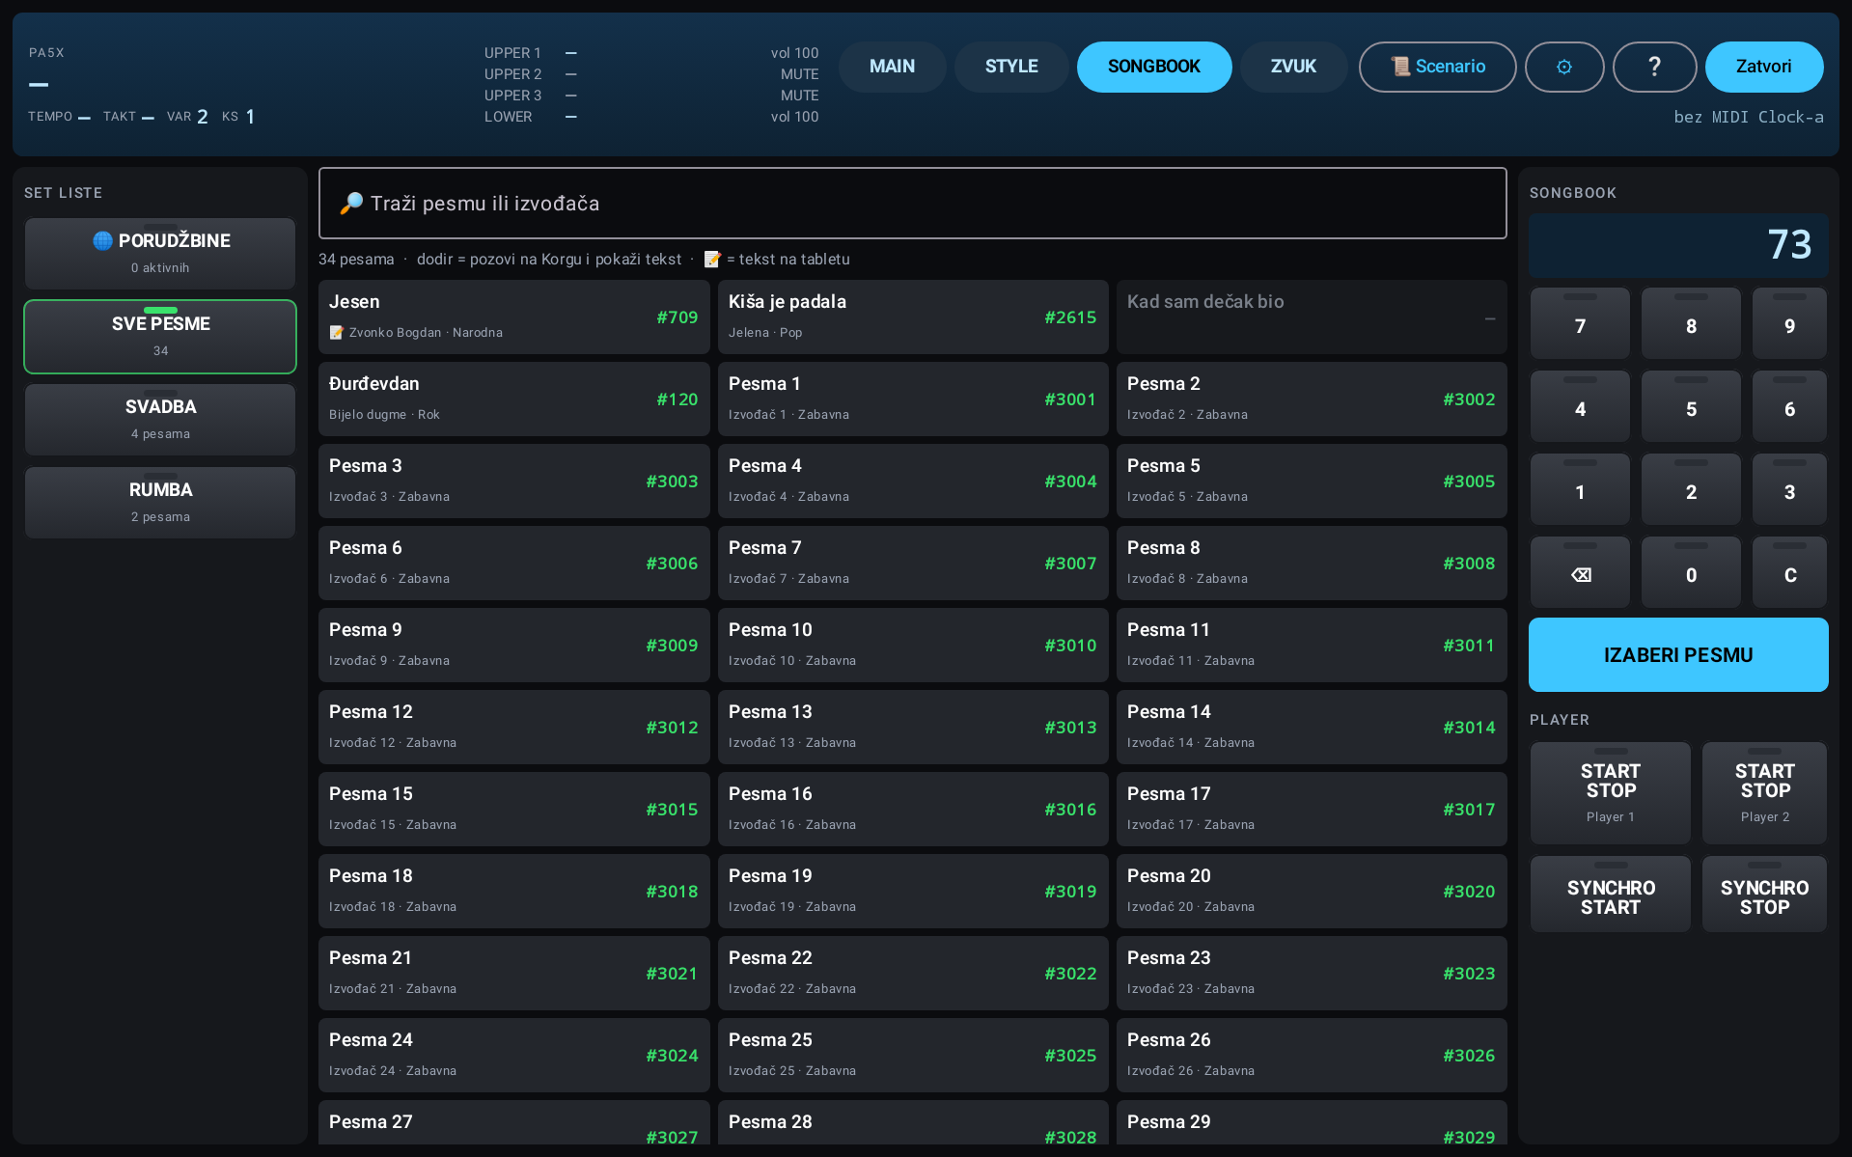Toggle Synchro Stop
This screenshot has height=1157, width=1852.
pyautogui.click(x=1764, y=895)
